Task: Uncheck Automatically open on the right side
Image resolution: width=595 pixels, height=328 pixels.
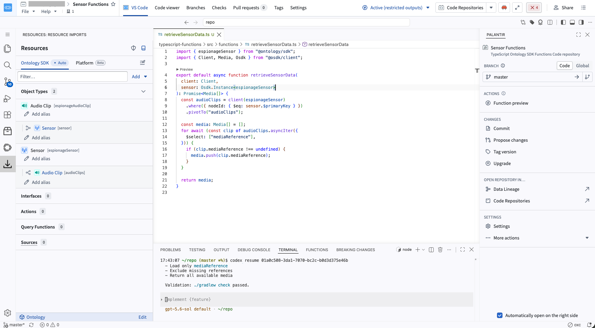Action: coord(500,315)
